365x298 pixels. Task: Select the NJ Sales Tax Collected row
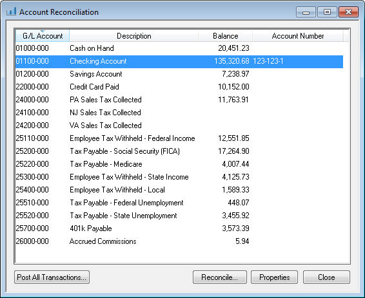(179, 113)
